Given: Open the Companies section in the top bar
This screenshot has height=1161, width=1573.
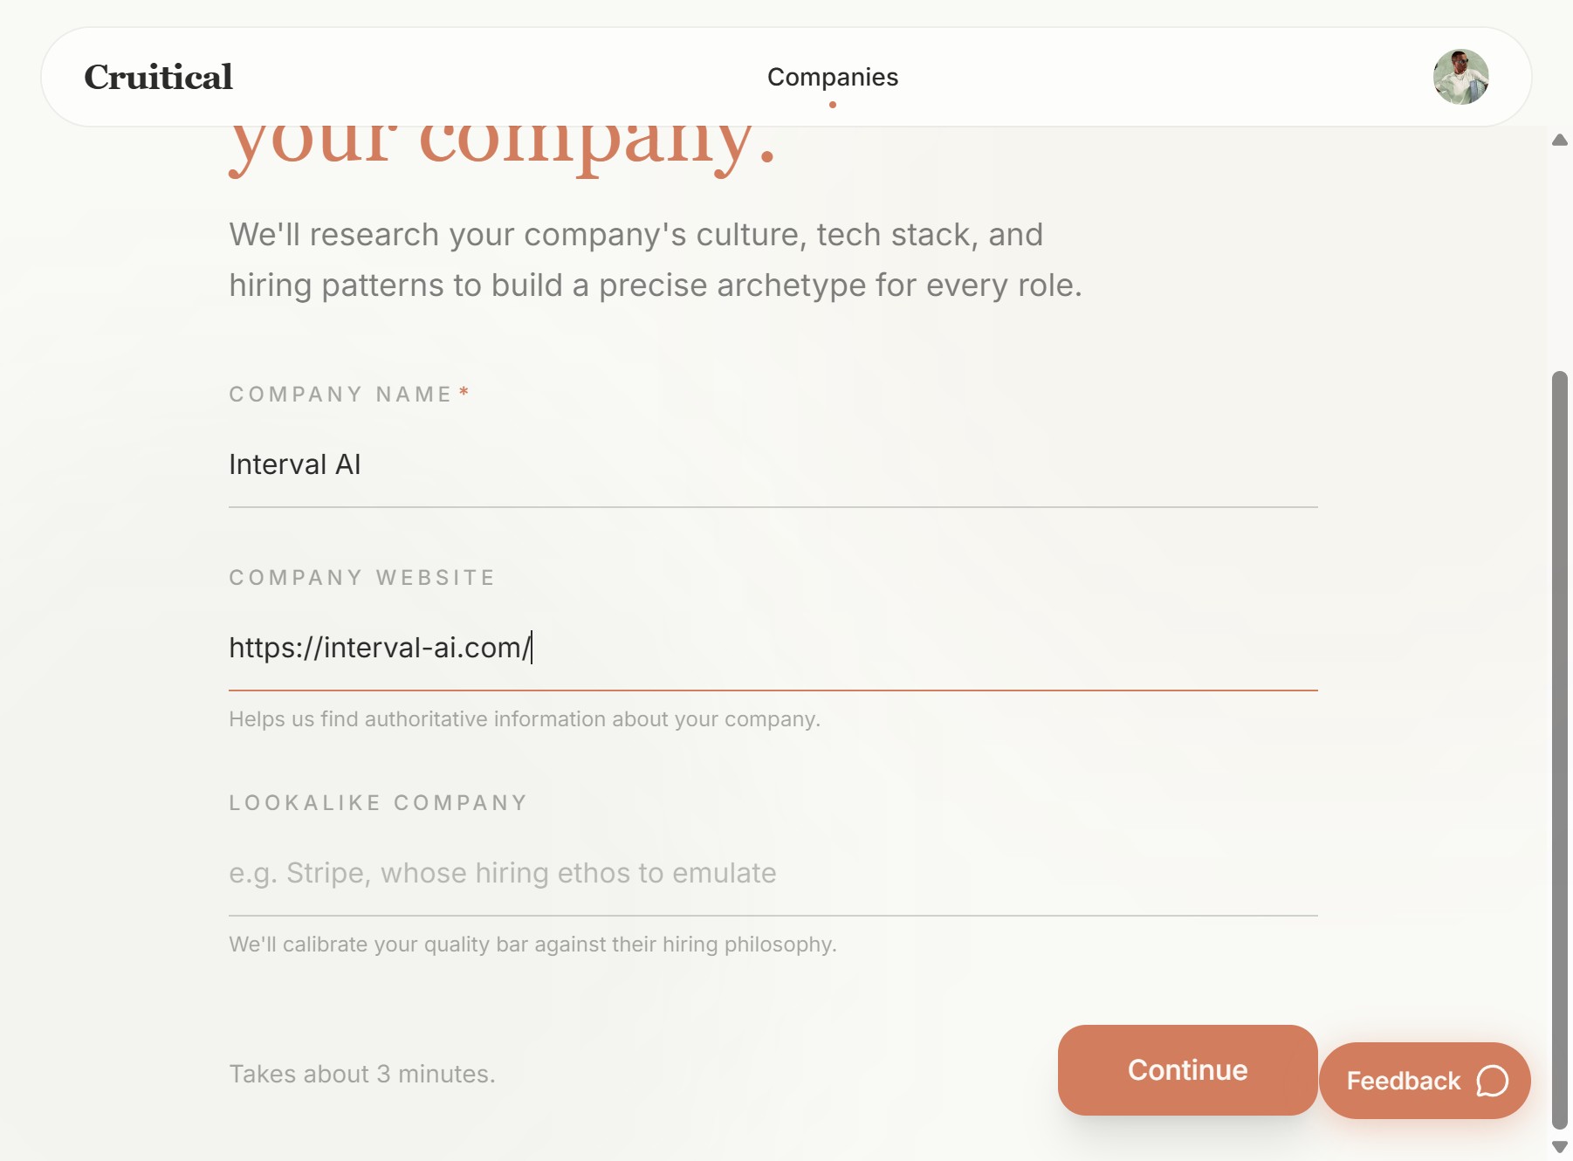Looking at the screenshot, I should (832, 77).
